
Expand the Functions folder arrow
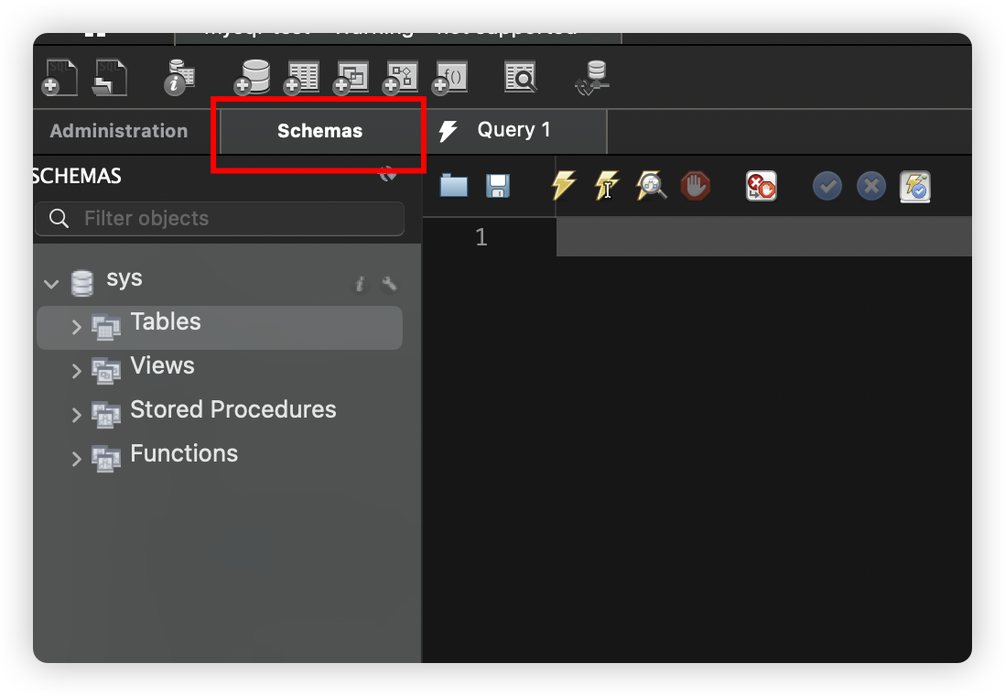pos(77,459)
